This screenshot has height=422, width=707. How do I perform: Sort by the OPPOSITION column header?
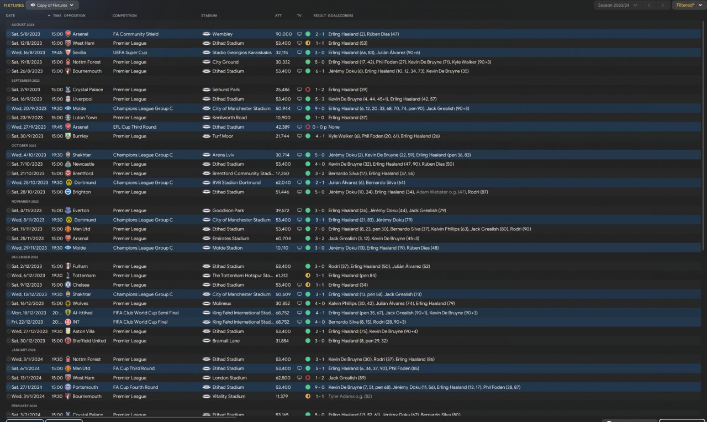[x=75, y=15]
